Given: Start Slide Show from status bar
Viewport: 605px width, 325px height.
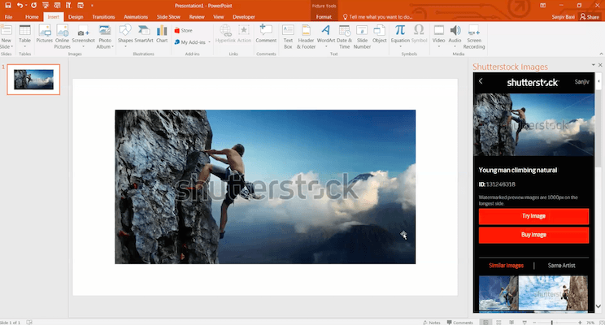Looking at the screenshot, I should pos(524,323).
